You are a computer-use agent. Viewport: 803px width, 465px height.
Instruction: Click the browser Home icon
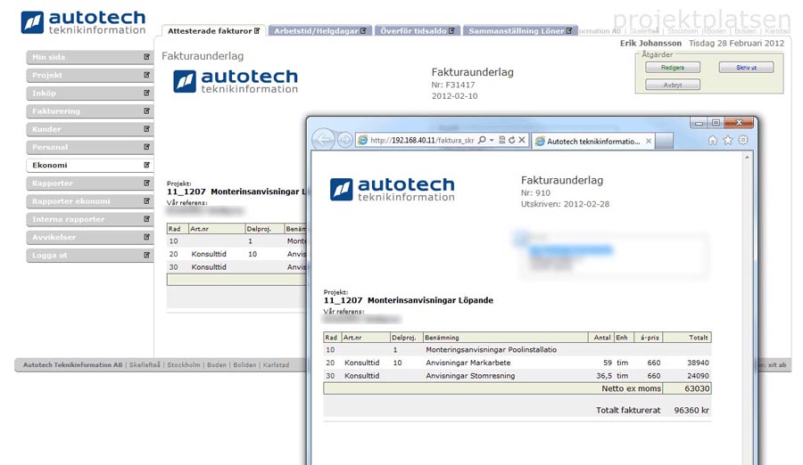[x=712, y=140]
